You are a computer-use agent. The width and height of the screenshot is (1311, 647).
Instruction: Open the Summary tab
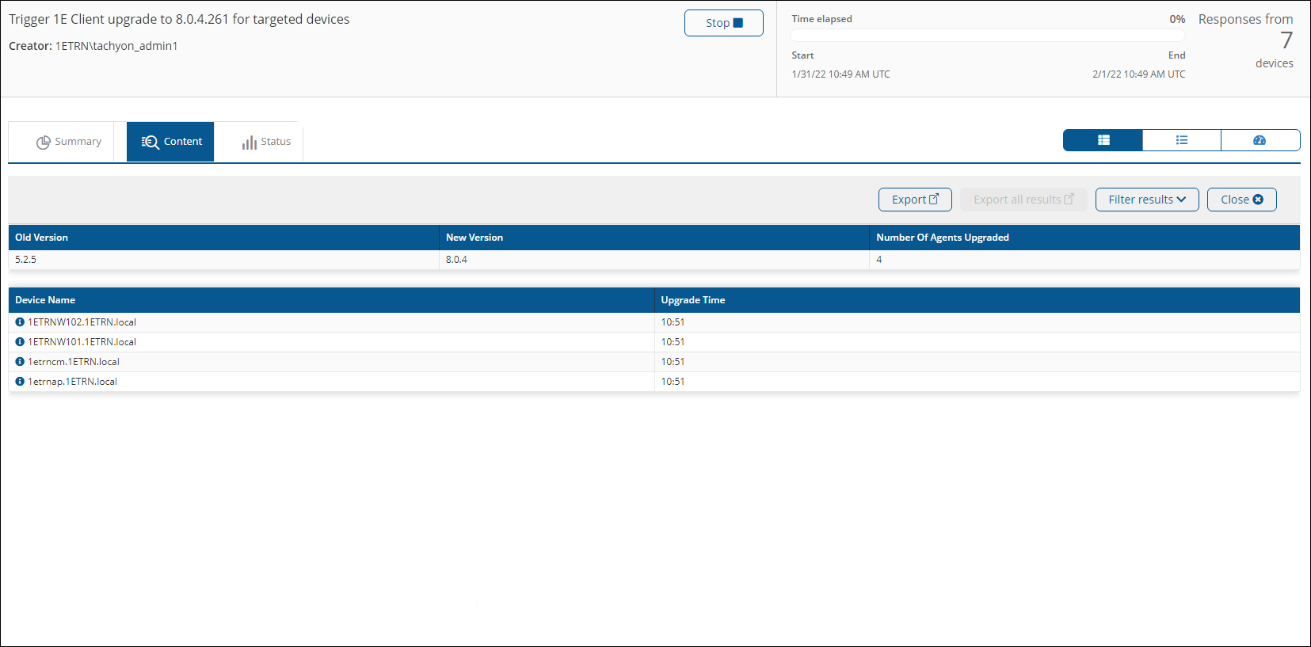point(69,142)
